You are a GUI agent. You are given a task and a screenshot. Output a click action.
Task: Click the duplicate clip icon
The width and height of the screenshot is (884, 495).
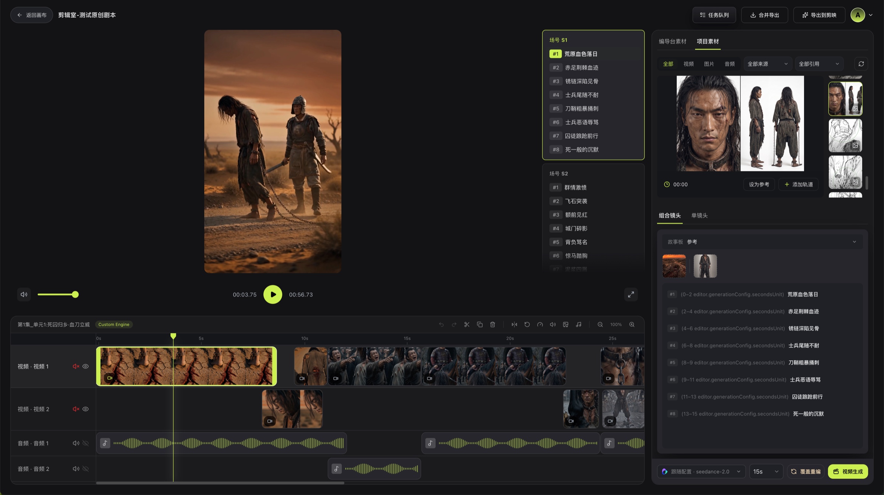(x=480, y=325)
